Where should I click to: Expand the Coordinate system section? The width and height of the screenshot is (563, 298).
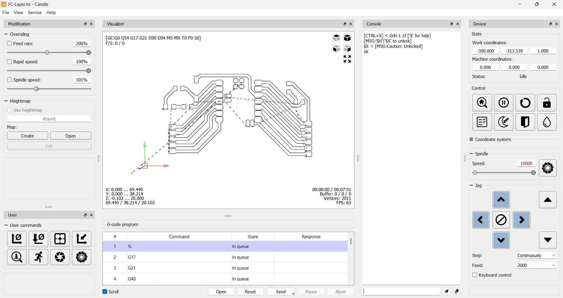471,139
